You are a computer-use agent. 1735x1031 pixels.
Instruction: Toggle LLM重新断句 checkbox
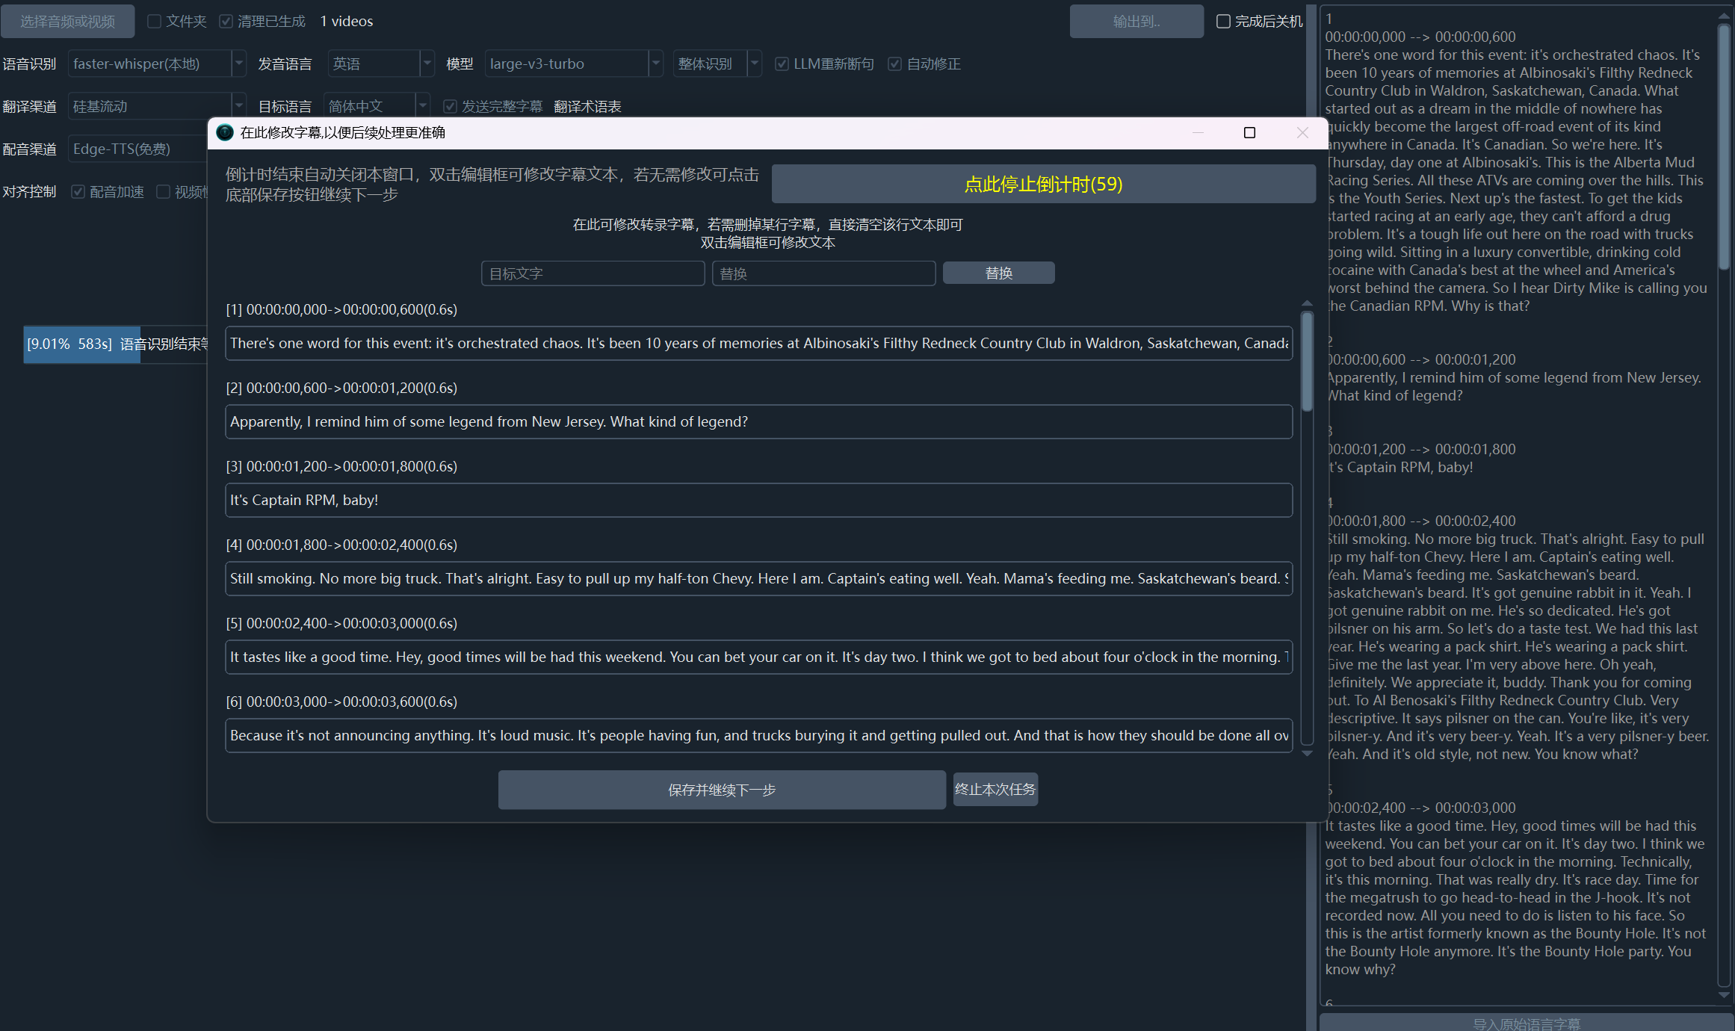tap(782, 64)
